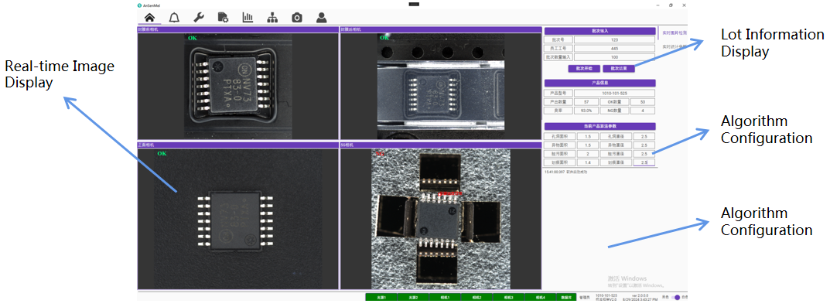Click the employee ID field showing 445

tap(614, 48)
